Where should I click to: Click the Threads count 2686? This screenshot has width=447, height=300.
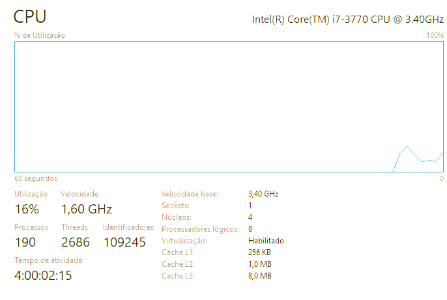76,242
